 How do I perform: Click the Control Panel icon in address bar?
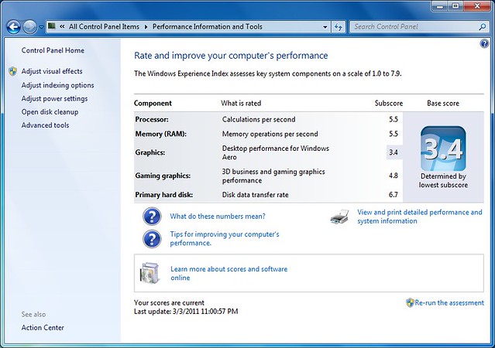[x=52, y=26]
